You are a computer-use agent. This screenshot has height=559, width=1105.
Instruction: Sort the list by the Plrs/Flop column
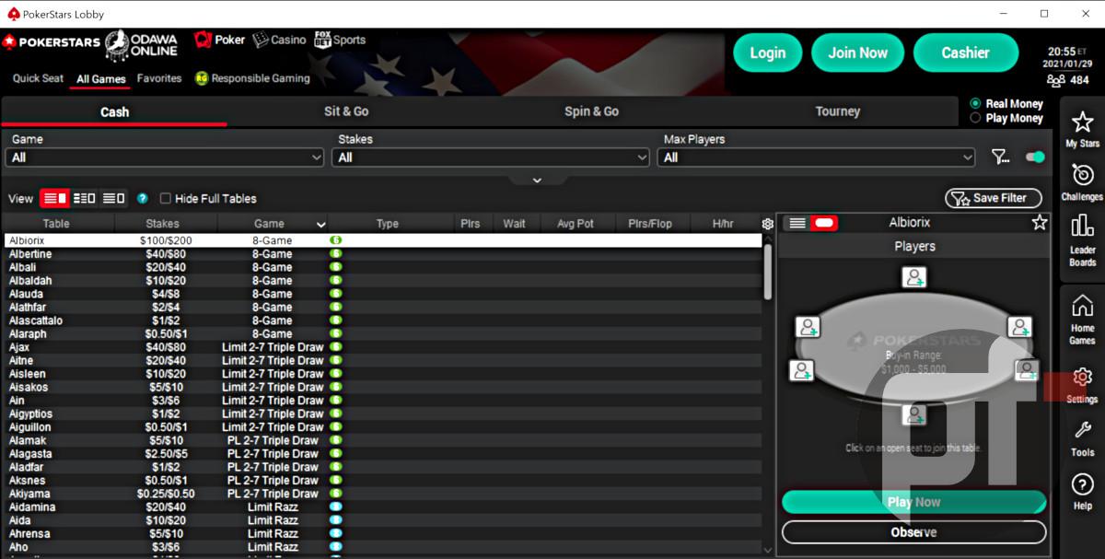click(x=650, y=224)
